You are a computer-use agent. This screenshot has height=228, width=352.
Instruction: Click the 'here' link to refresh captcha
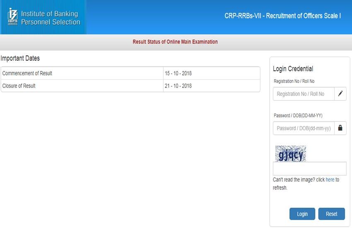click(x=330, y=179)
